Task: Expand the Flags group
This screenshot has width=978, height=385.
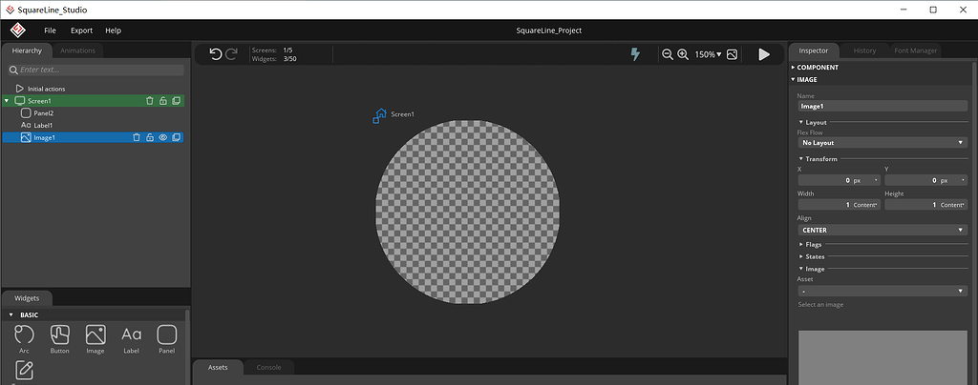Action: coord(801,244)
